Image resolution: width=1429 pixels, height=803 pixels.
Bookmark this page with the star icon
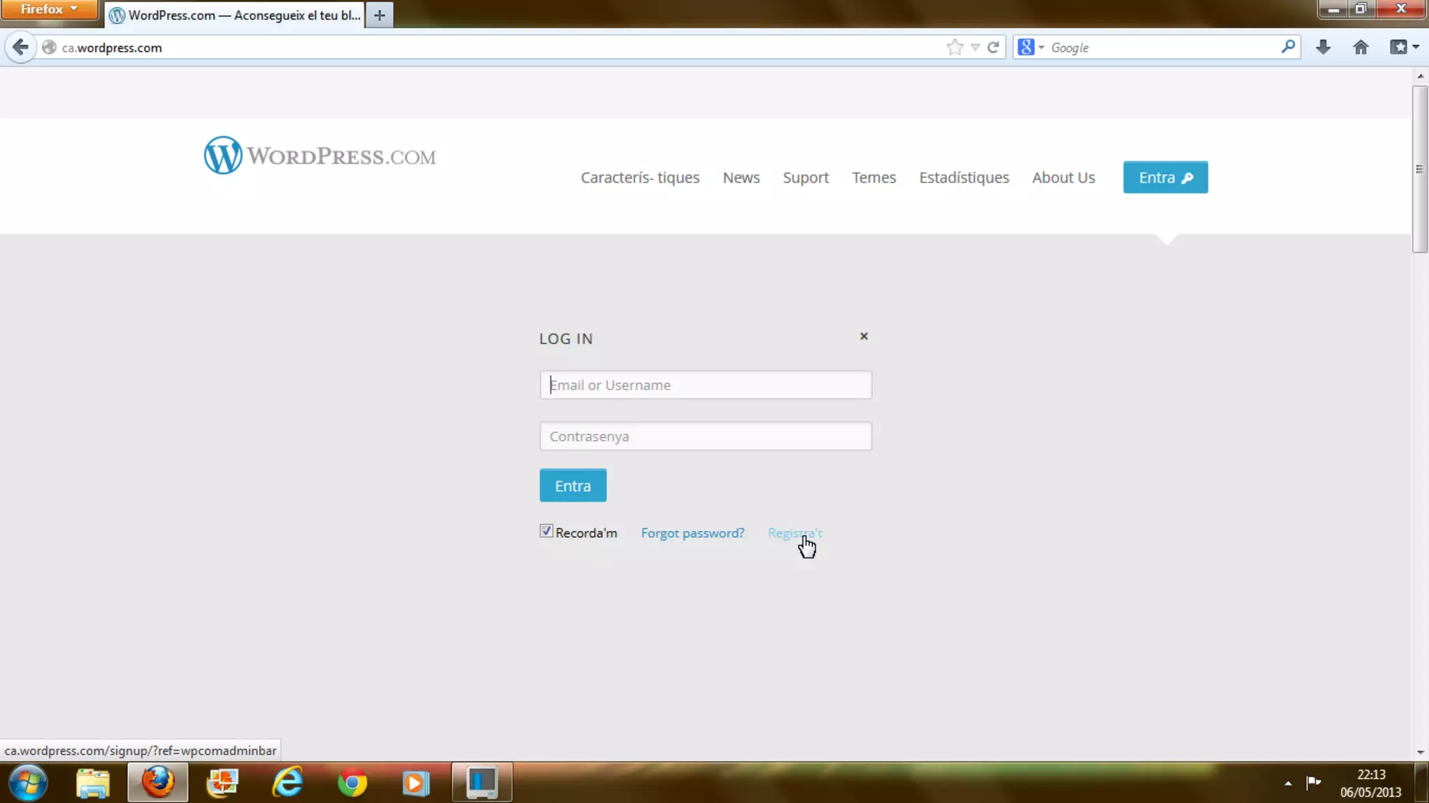(955, 47)
